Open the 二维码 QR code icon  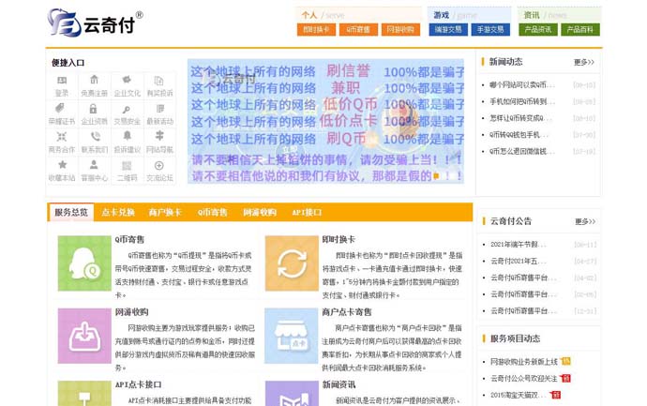tap(127, 167)
